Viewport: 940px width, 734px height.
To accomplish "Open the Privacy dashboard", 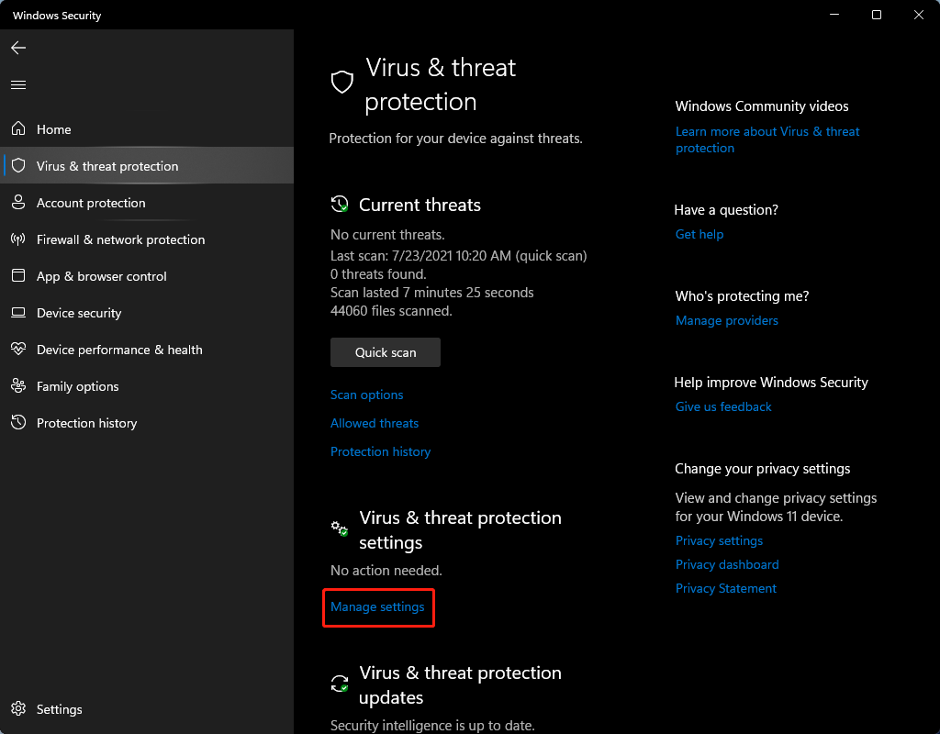I will tap(726, 564).
